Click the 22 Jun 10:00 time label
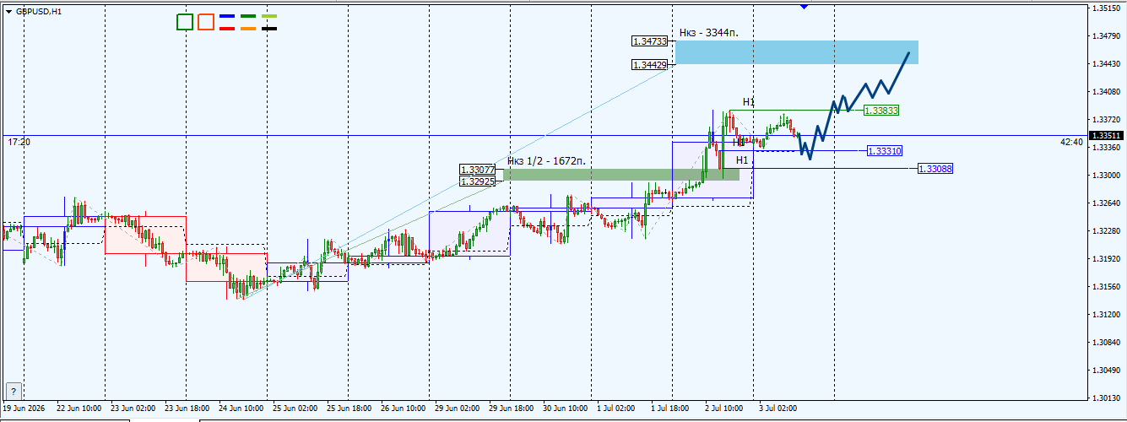1127x422 pixels. tap(79, 408)
